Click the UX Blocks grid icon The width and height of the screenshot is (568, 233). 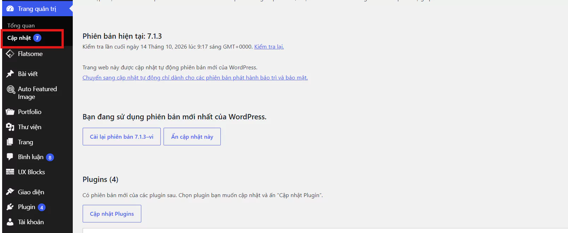coord(10,172)
